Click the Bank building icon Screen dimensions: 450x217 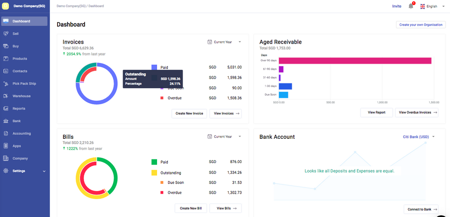pyautogui.click(x=6, y=121)
